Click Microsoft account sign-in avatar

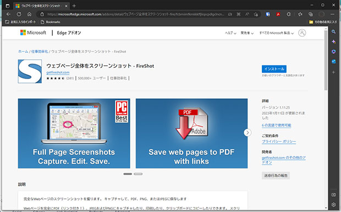click(302, 33)
